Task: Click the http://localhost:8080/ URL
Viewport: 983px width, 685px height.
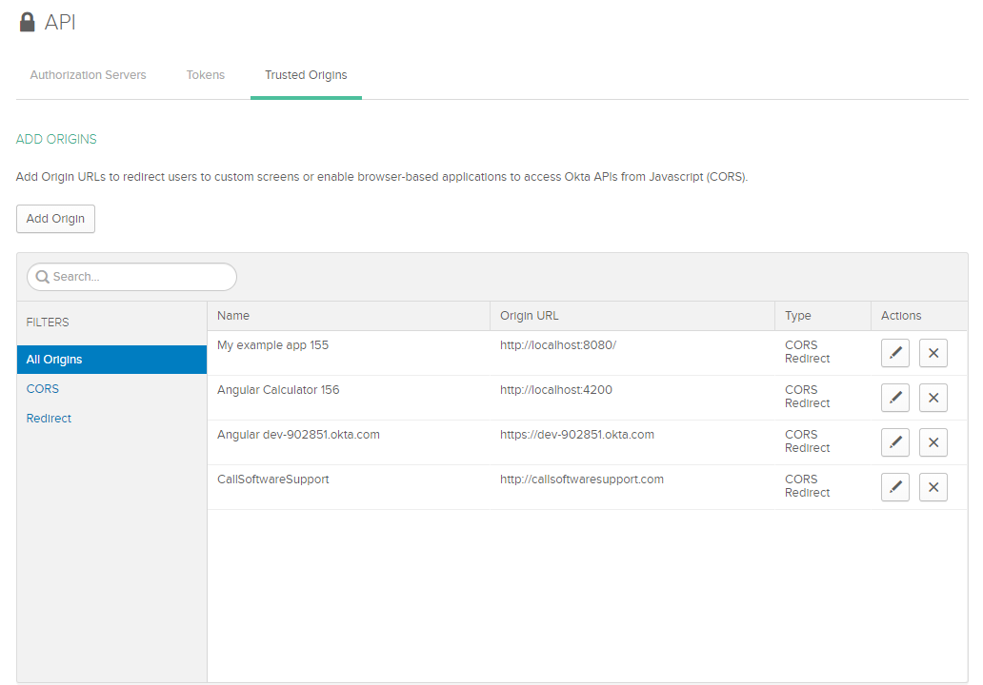Action: tap(558, 345)
